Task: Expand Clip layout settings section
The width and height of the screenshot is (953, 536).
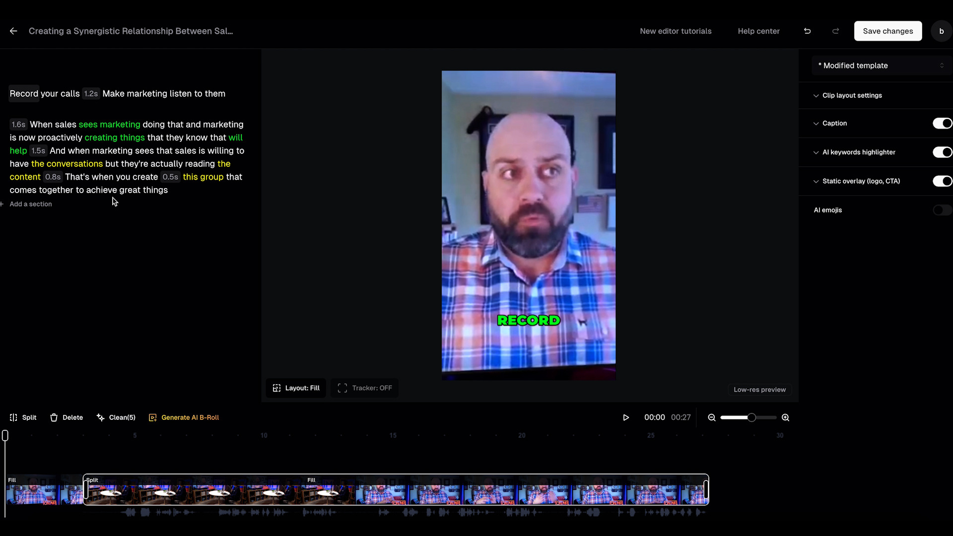Action: (852, 95)
